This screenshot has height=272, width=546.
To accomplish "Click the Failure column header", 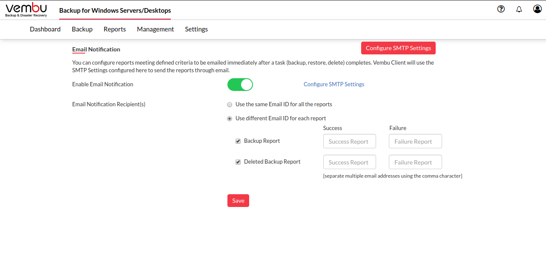I will [x=398, y=128].
